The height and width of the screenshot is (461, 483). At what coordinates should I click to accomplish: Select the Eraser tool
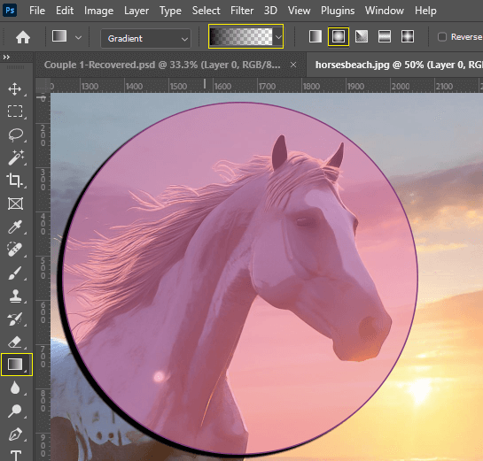click(x=15, y=342)
